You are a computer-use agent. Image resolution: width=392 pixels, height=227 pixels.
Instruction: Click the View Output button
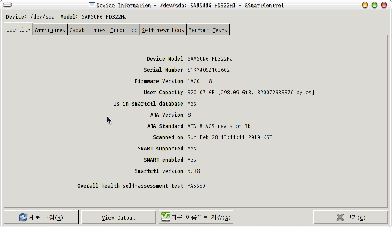118,217
